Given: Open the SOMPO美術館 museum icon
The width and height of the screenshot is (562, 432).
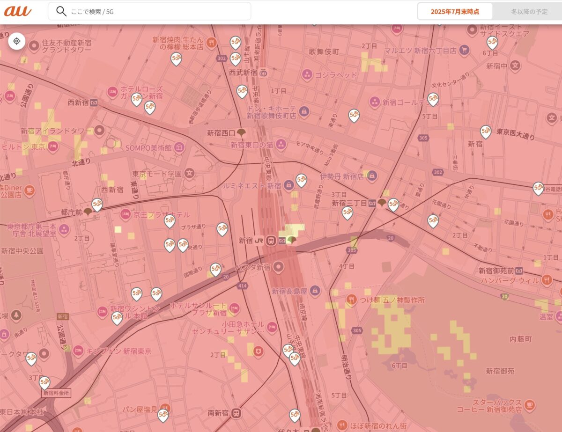Looking at the screenshot, I should pos(179,148).
